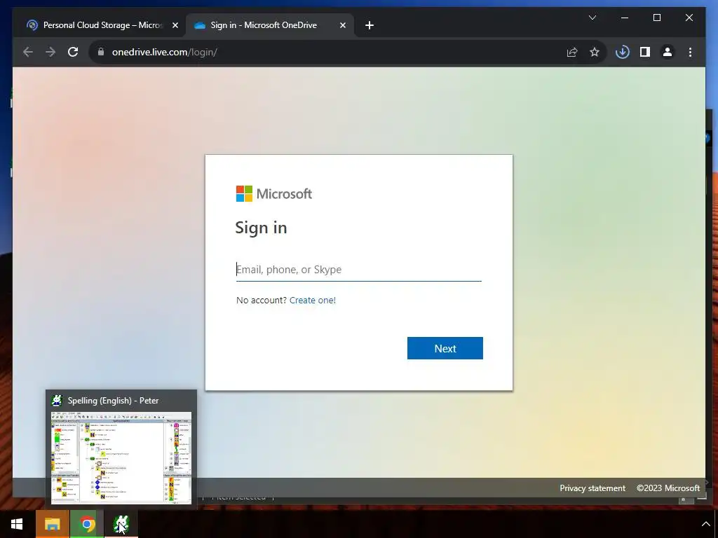Maximize the Chrome window
Image resolution: width=718 pixels, height=538 pixels.
click(x=656, y=18)
